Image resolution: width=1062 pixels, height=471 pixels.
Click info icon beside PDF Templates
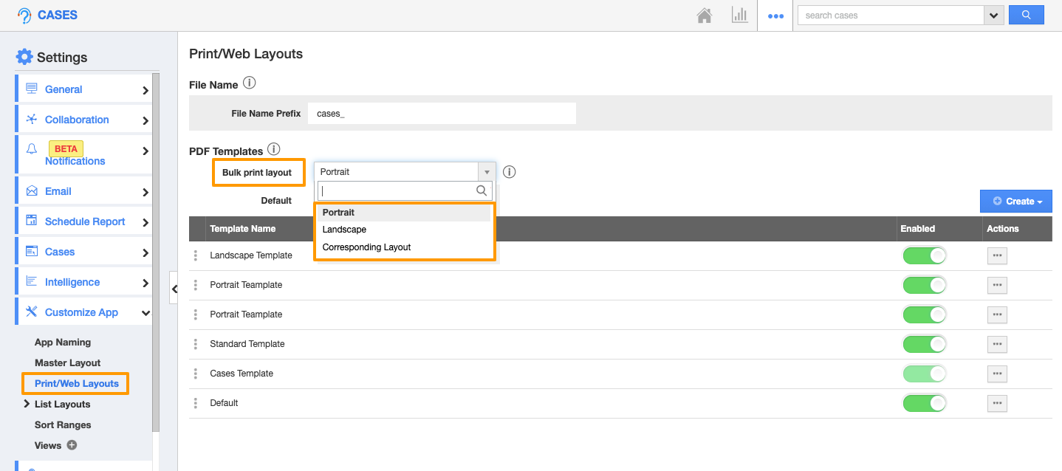[x=274, y=150]
